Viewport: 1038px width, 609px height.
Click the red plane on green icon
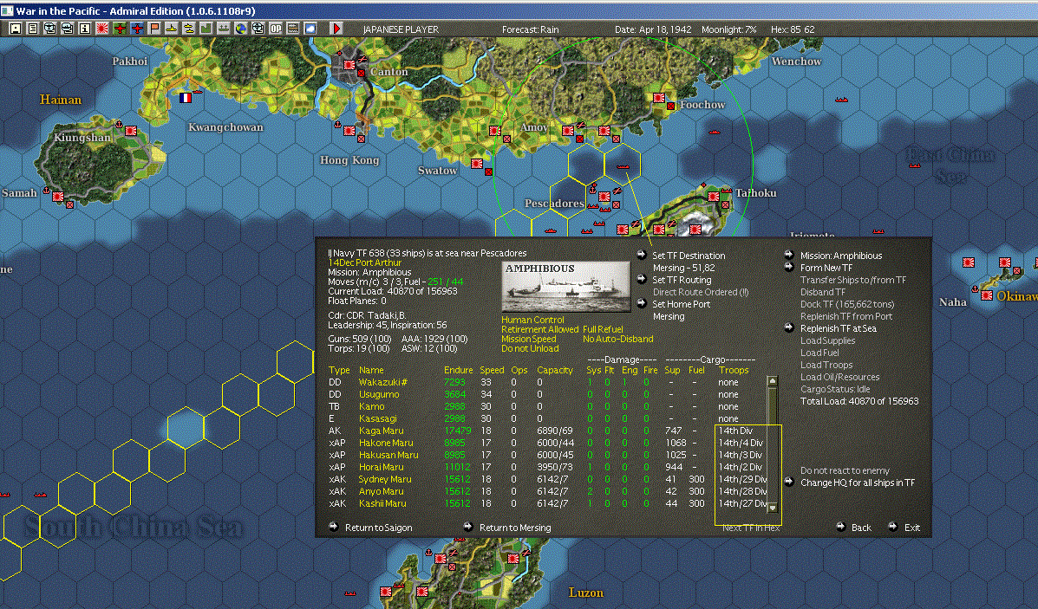[x=119, y=29]
